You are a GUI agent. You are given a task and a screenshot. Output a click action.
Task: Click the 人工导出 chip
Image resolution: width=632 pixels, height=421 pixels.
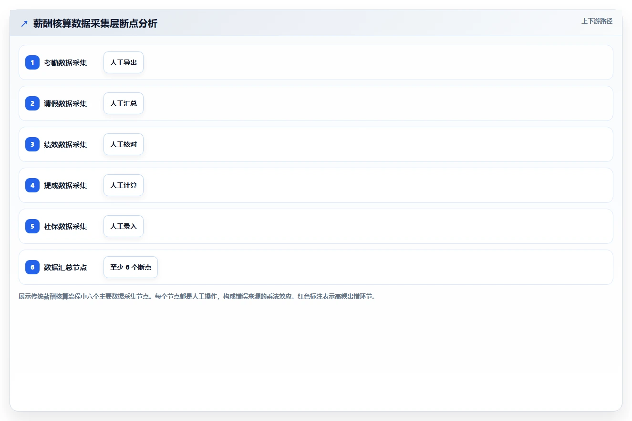[124, 62]
